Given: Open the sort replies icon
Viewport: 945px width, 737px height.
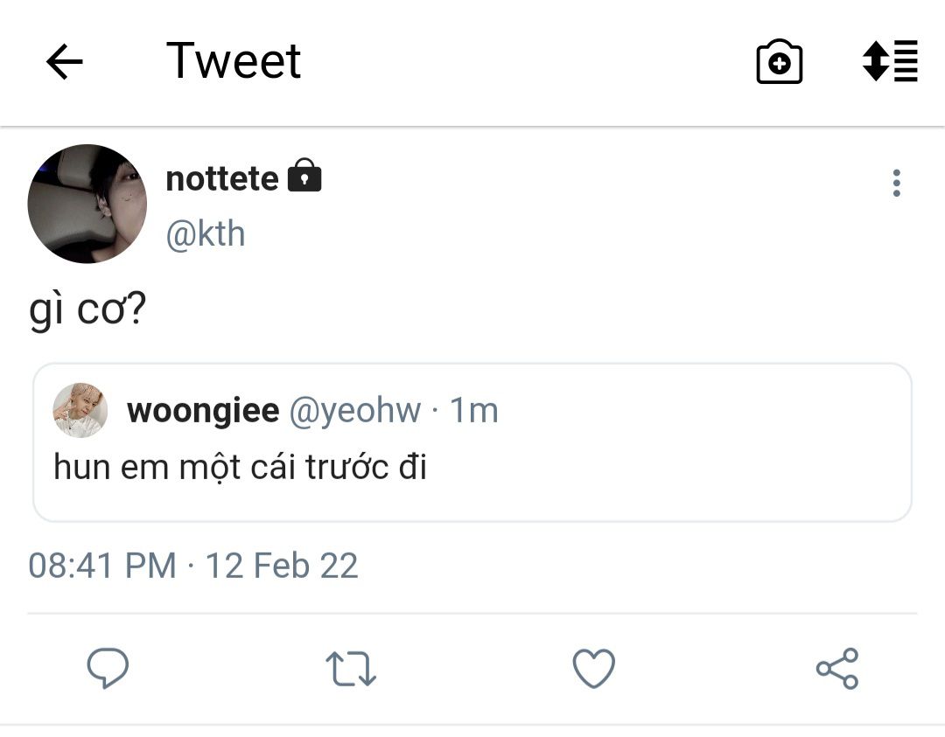Looking at the screenshot, I should pos(890,61).
